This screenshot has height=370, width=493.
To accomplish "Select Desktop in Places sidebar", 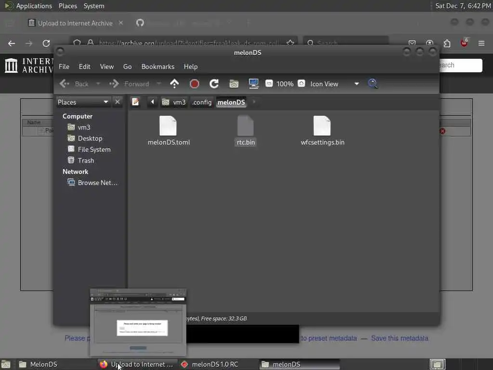I will (90, 138).
